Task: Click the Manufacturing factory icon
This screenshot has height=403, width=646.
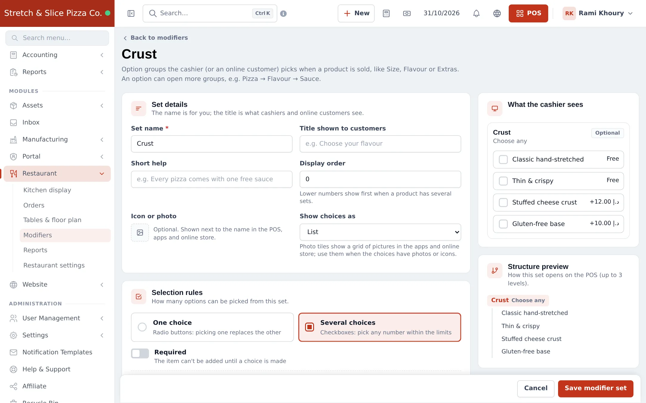Action: tap(13, 139)
